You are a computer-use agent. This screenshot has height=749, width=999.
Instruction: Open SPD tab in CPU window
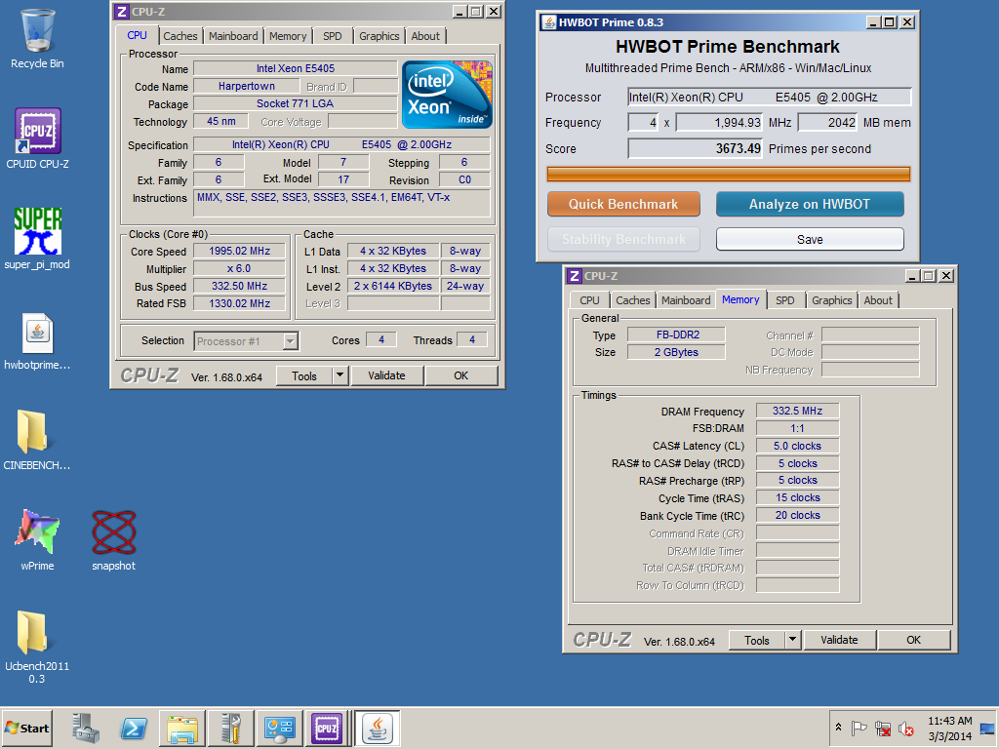tap(332, 36)
